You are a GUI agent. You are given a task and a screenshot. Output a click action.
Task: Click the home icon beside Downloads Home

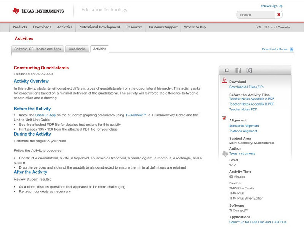coord(291,49)
